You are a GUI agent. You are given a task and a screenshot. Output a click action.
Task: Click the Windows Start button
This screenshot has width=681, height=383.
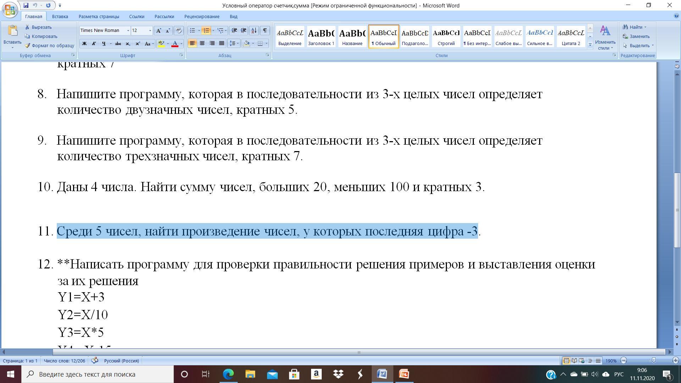[11, 374]
